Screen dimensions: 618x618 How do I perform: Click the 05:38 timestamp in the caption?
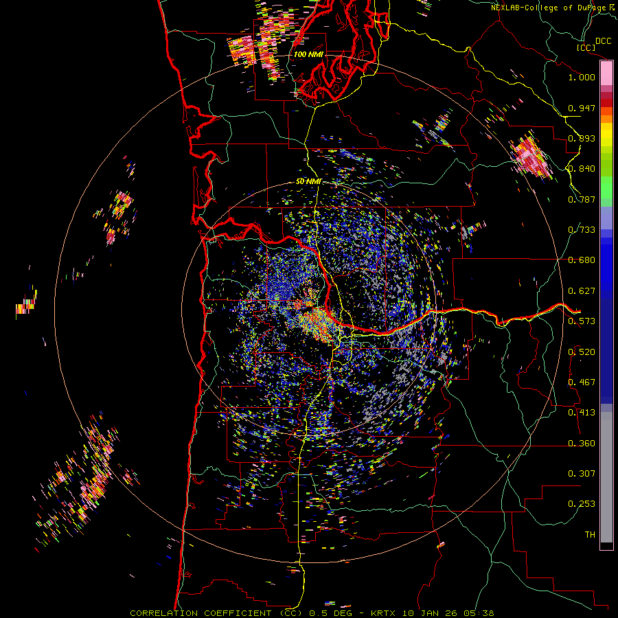point(479,613)
